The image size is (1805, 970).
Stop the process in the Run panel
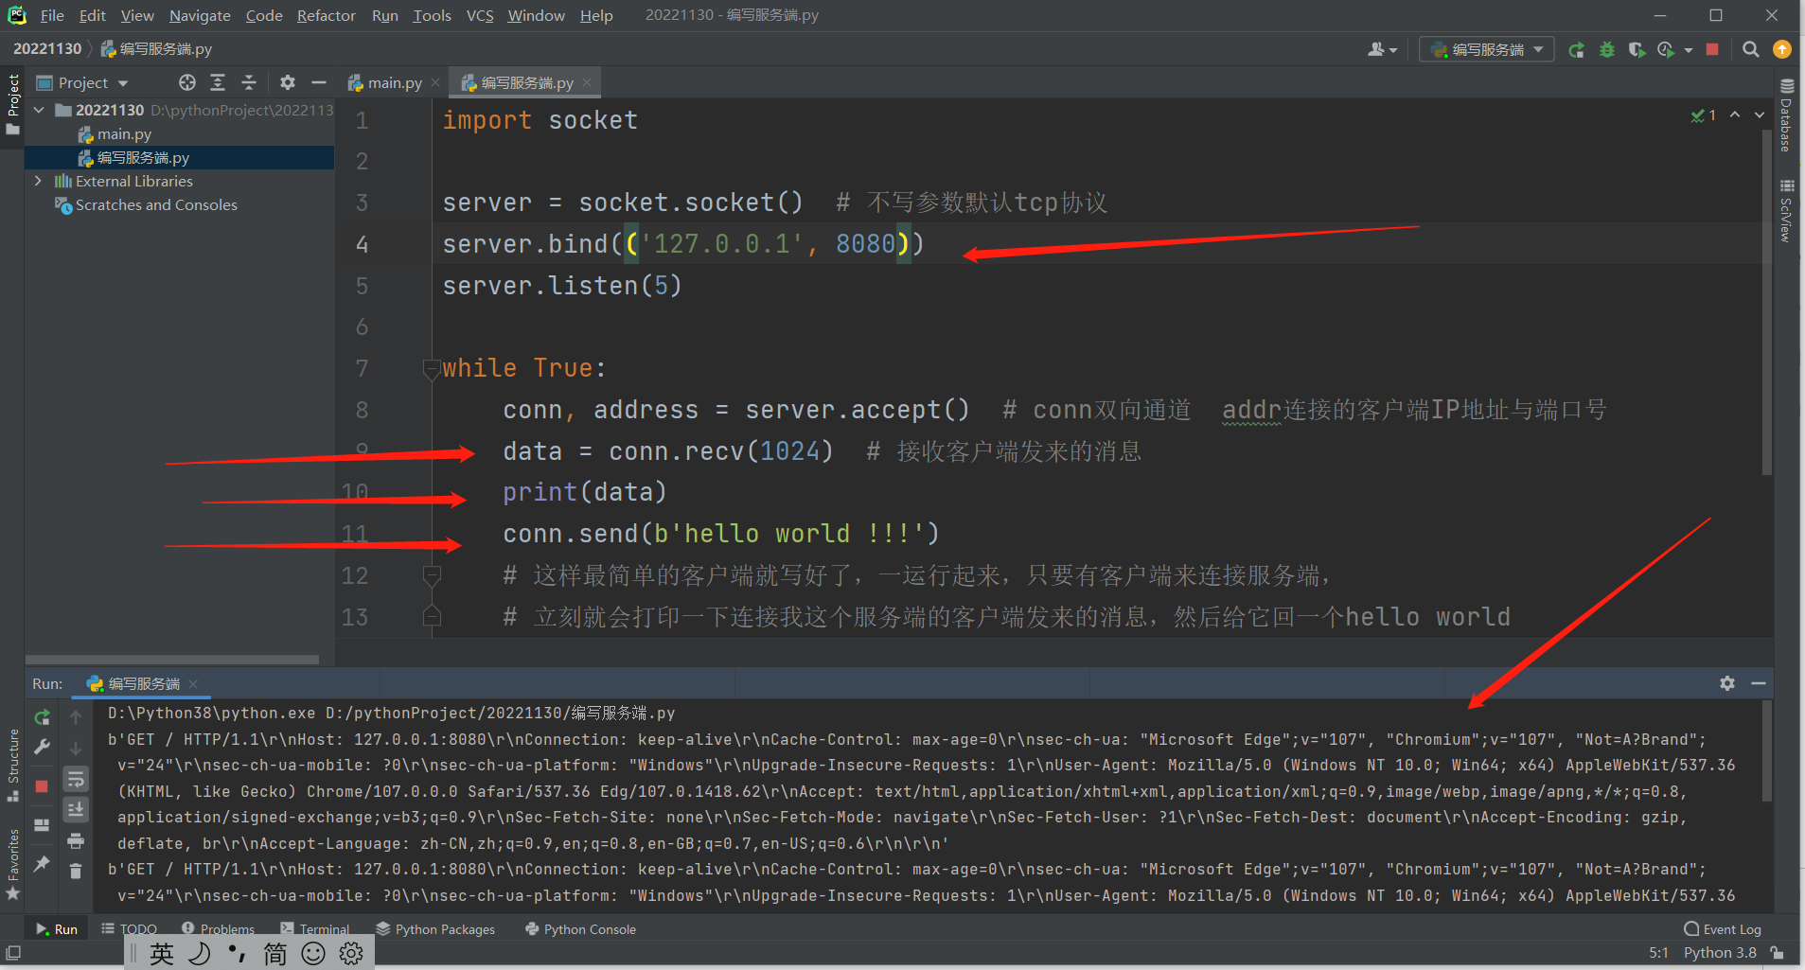click(x=42, y=786)
